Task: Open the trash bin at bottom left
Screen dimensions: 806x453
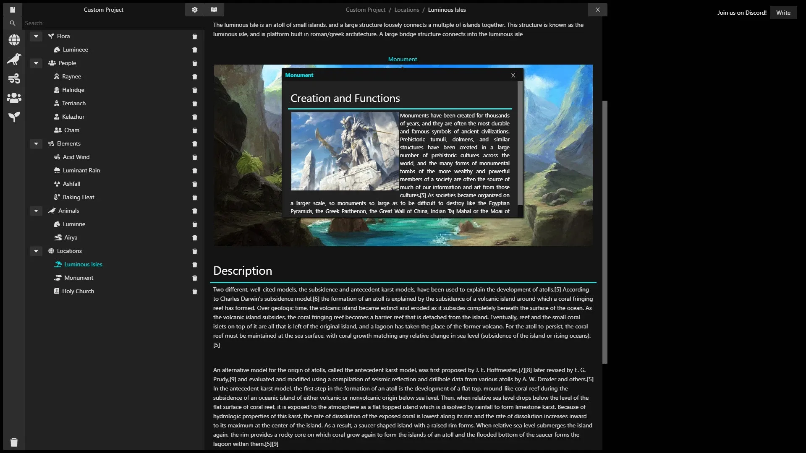Action: click(x=14, y=442)
